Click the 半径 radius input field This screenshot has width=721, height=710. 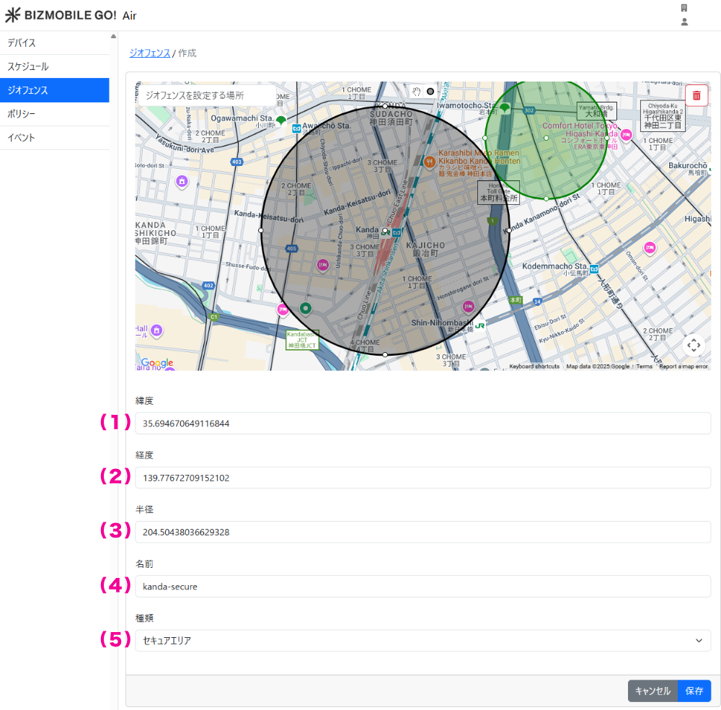click(423, 532)
